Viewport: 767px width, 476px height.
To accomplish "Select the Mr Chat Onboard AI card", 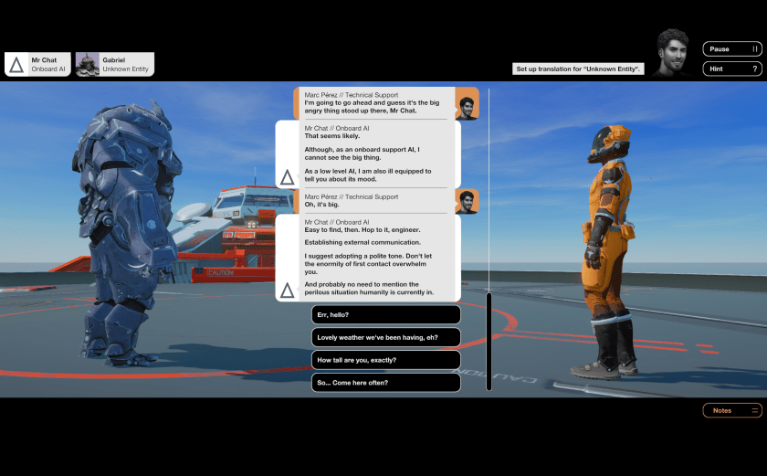I will point(37,65).
